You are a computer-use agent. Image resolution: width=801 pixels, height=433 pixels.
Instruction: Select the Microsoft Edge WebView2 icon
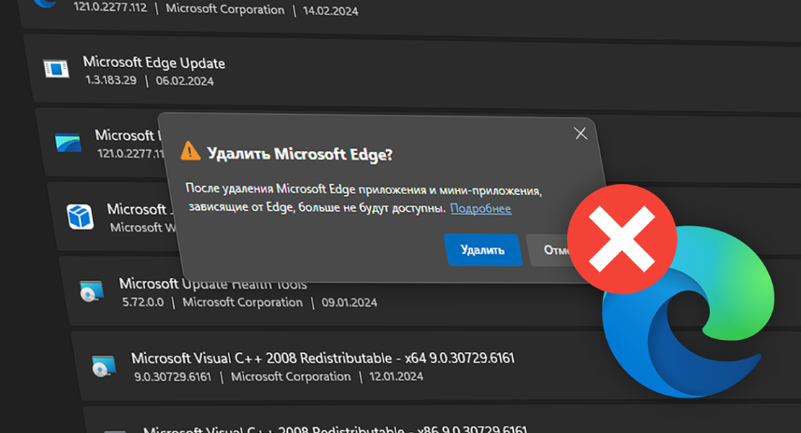pos(69,142)
